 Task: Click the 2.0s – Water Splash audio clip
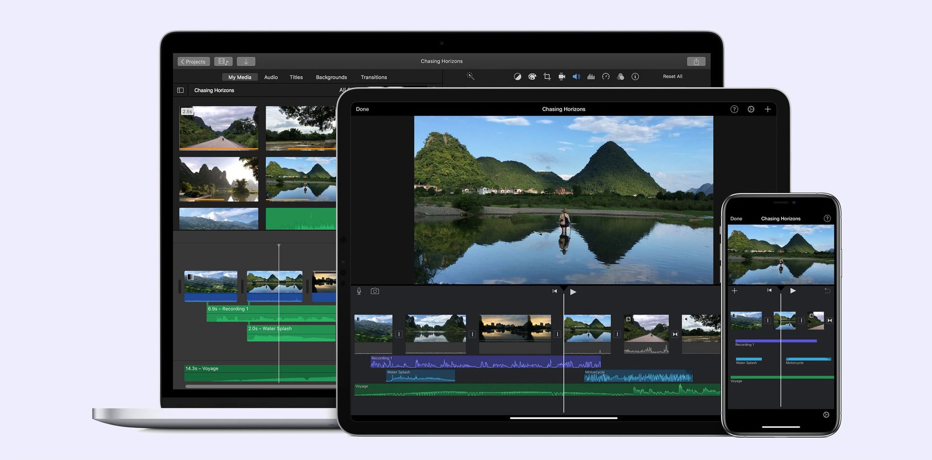(291, 333)
